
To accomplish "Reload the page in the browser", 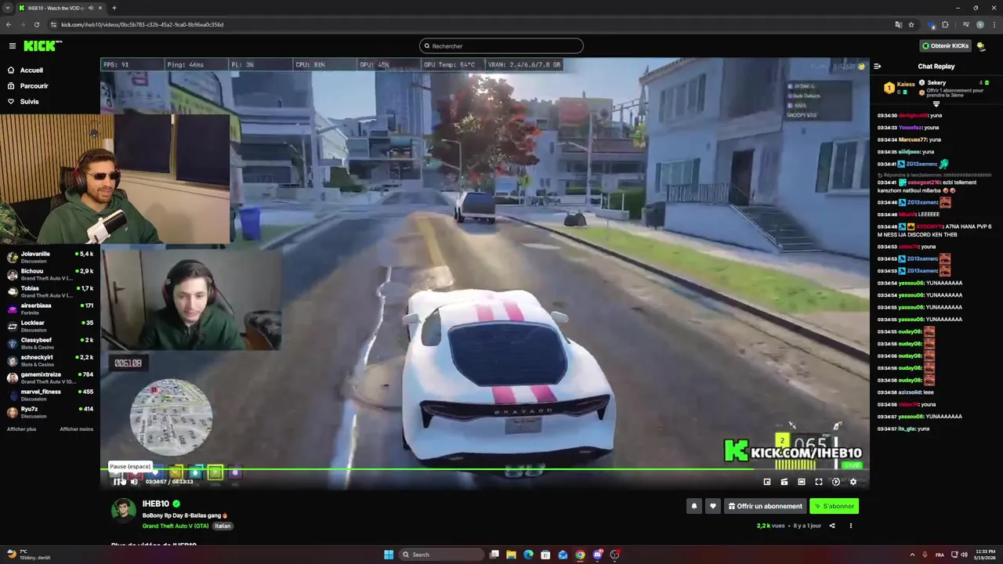I will click(38, 24).
